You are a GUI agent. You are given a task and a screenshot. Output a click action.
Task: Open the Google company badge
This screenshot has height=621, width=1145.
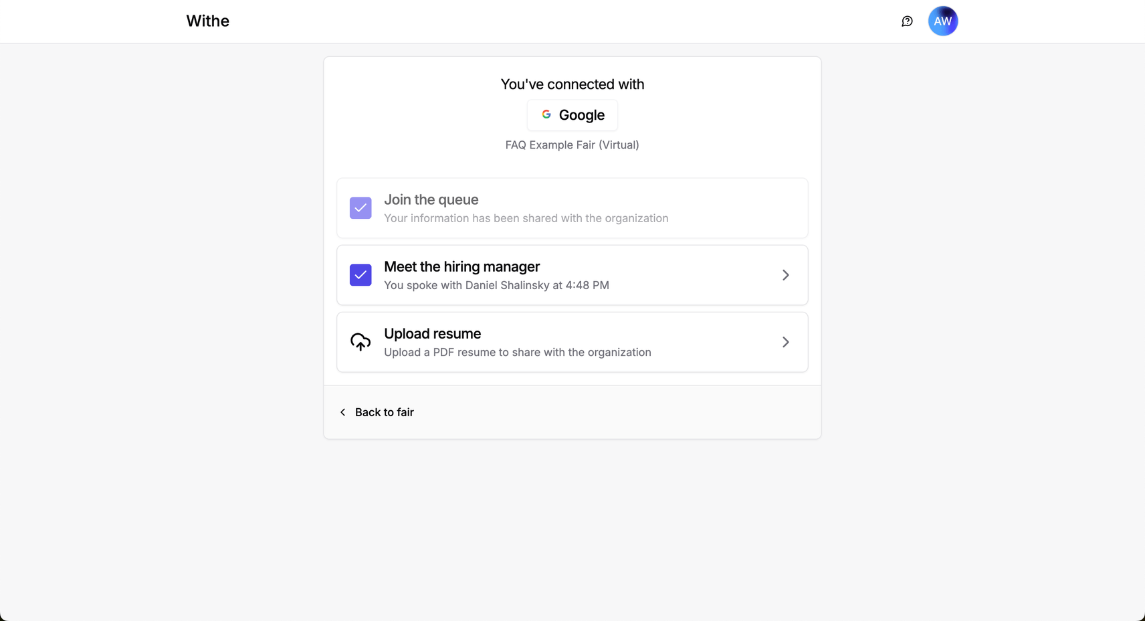(572, 115)
